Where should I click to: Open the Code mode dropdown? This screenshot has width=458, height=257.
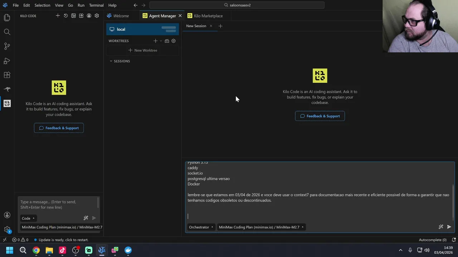pos(28,218)
